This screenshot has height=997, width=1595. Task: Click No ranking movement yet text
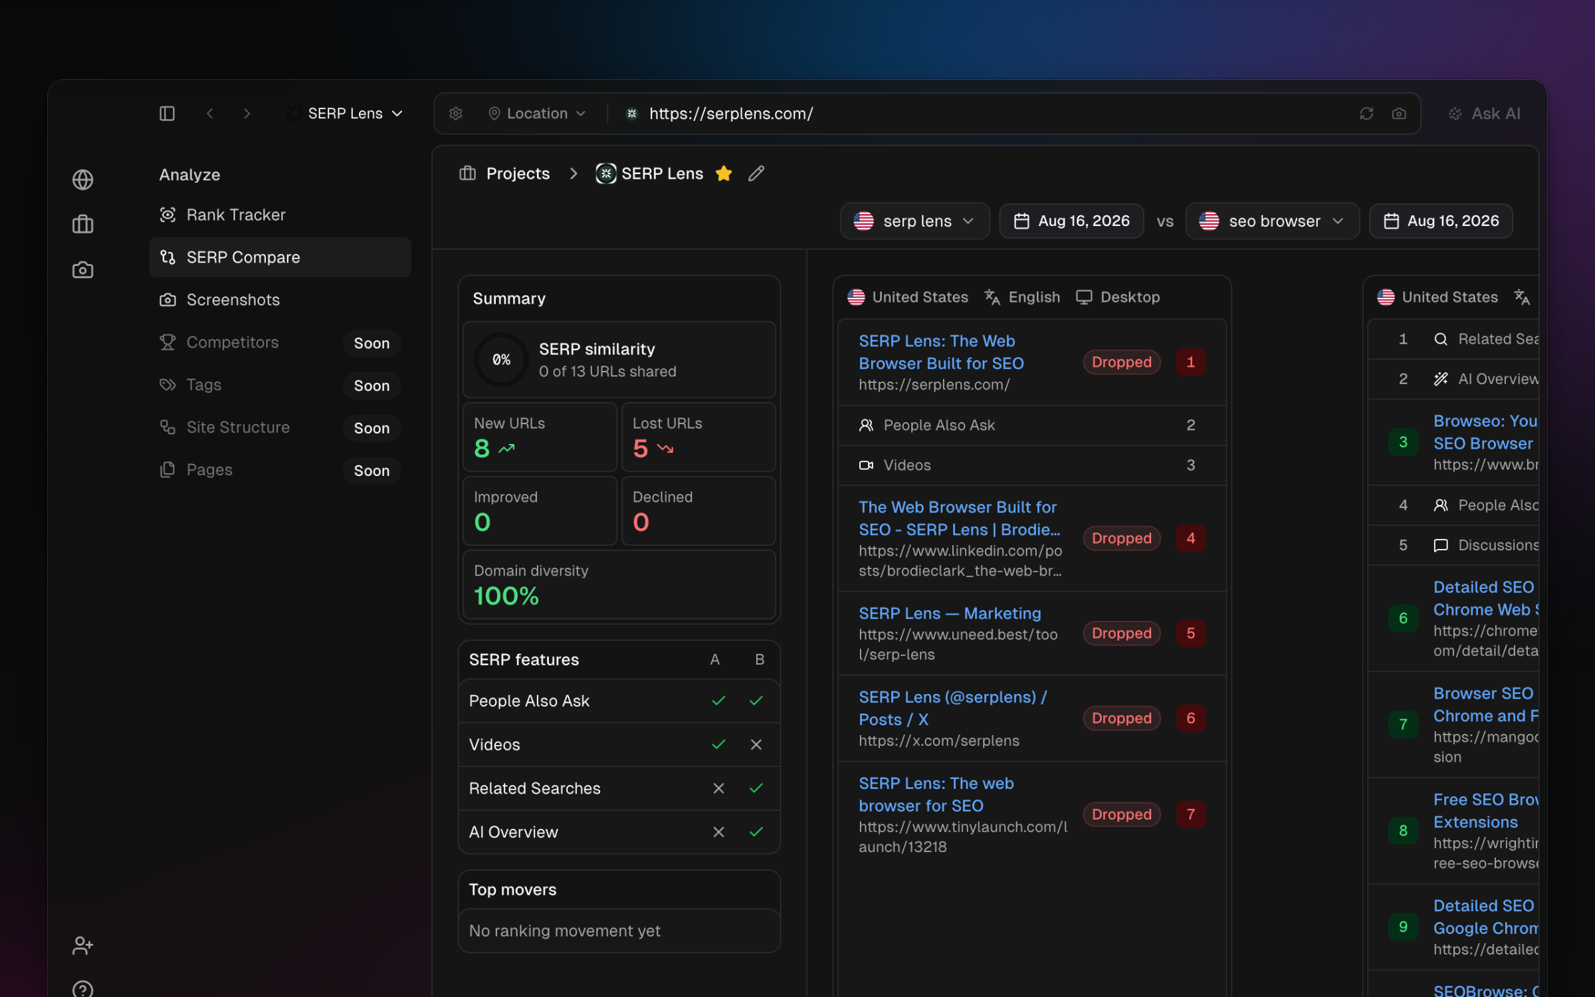pyautogui.click(x=565, y=931)
